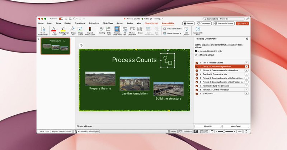Screen dimensions: 287x150
Task: Switch to Reading view in status bar
Action: (x=207, y=131)
